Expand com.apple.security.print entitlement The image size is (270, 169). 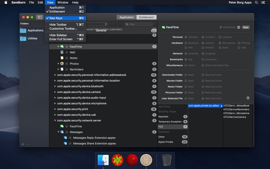[55, 109]
